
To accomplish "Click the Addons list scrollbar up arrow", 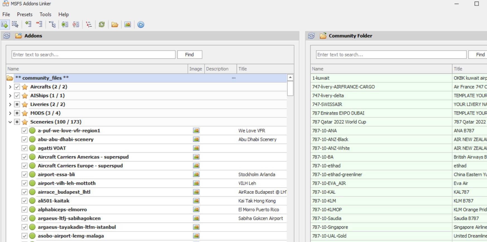I will (x=290, y=78).
